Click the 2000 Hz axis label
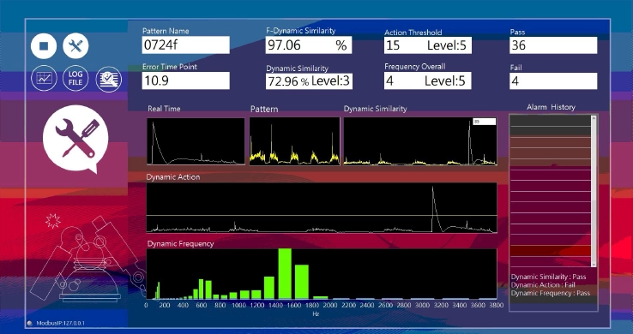This screenshot has width=633, height=334. [330, 306]
